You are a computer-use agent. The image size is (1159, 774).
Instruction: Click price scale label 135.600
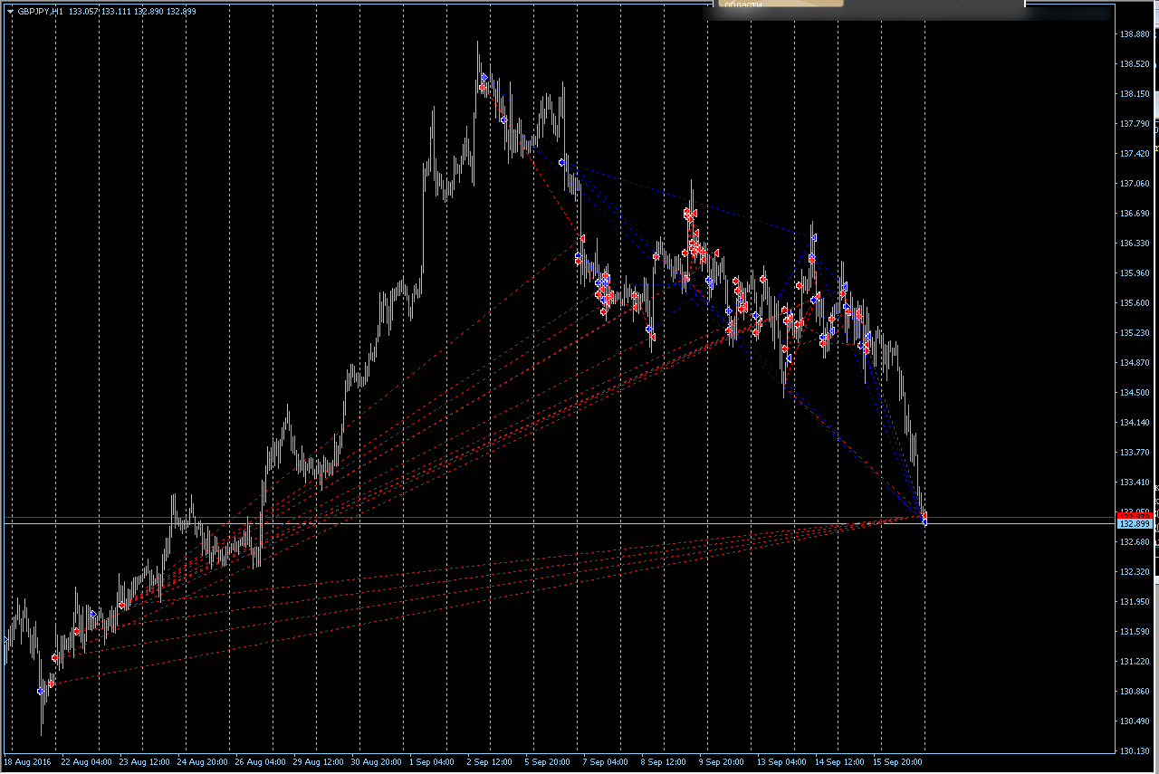click(x=1135, y=303)
